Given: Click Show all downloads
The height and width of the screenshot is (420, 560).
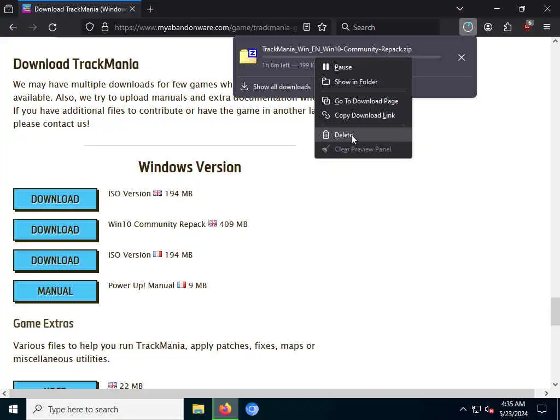Looking at the screenshot, I should point(276,87).
